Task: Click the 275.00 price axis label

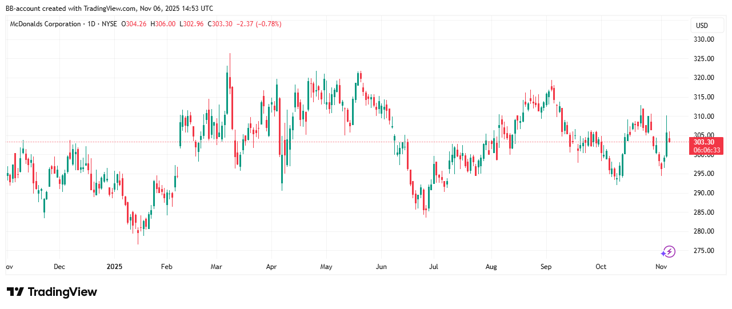Action: click(x=703, y=251)
